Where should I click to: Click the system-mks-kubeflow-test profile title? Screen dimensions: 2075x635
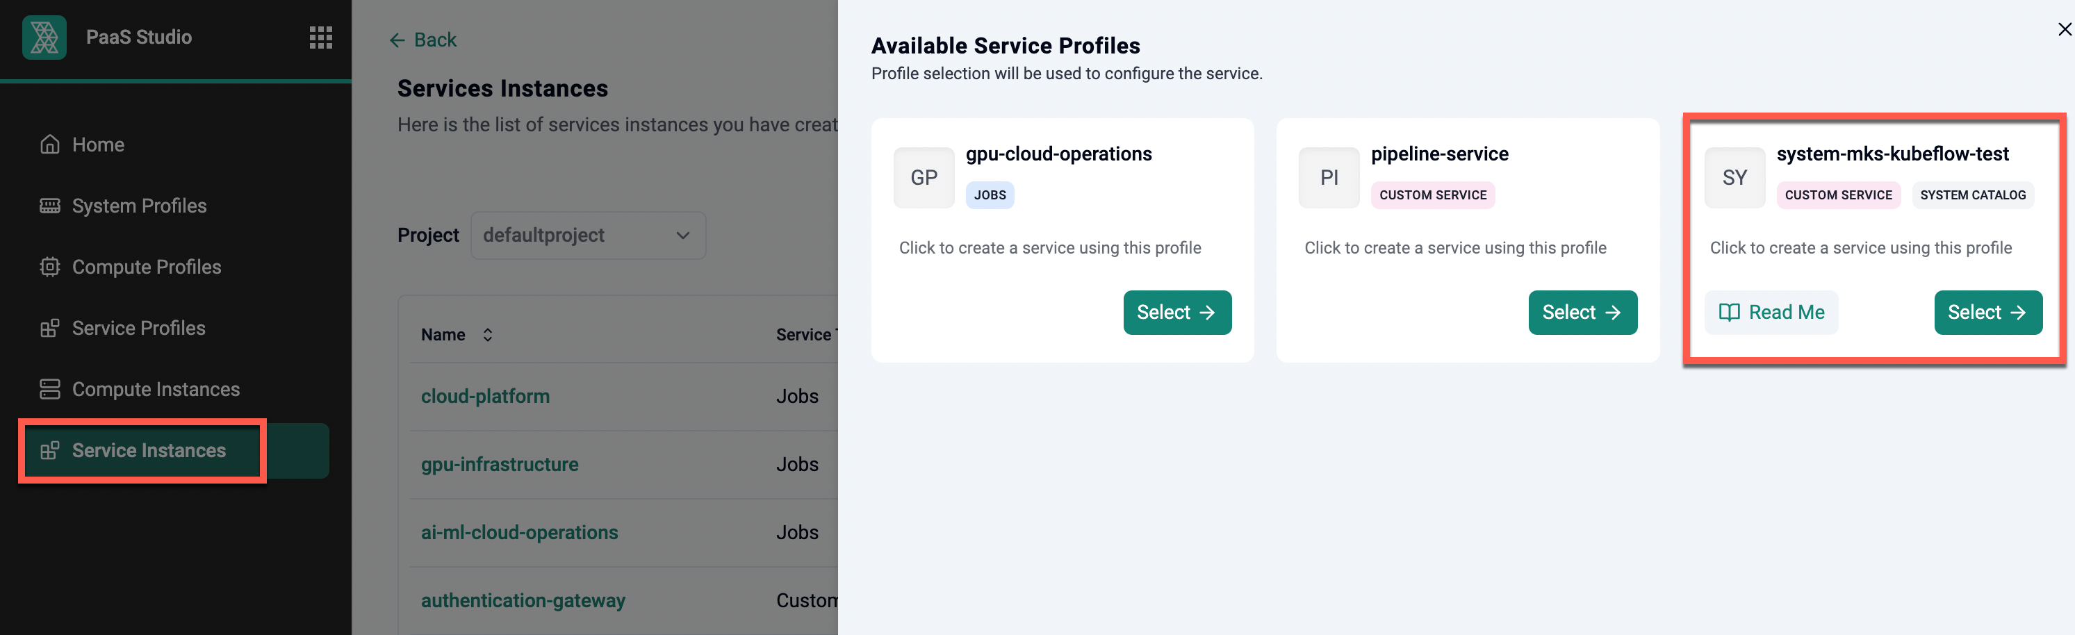pos(1892,154)
